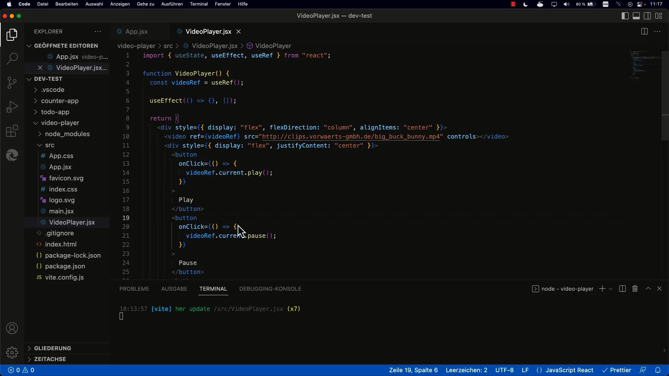Screen dimensions: 669x376
Task: Open the Explorer view in activity bar
Action: click(12, 35)
